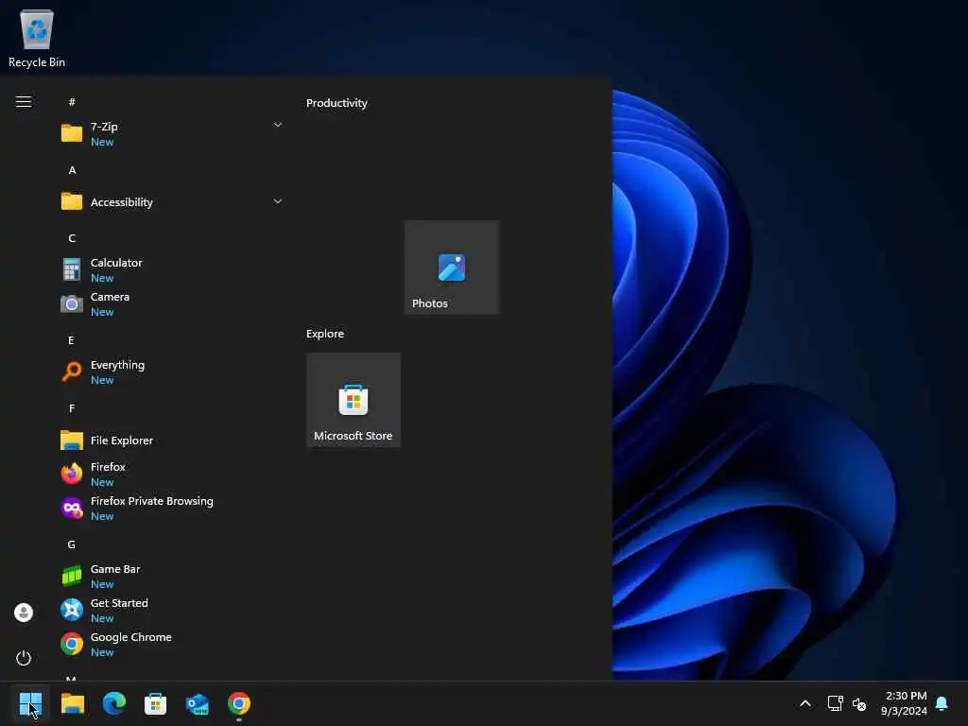Click the Explore group header

pyautogui.click(x=325, y=334)
